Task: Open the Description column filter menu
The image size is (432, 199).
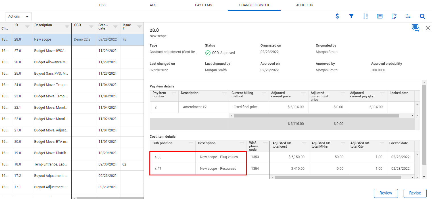Action: 67,26
